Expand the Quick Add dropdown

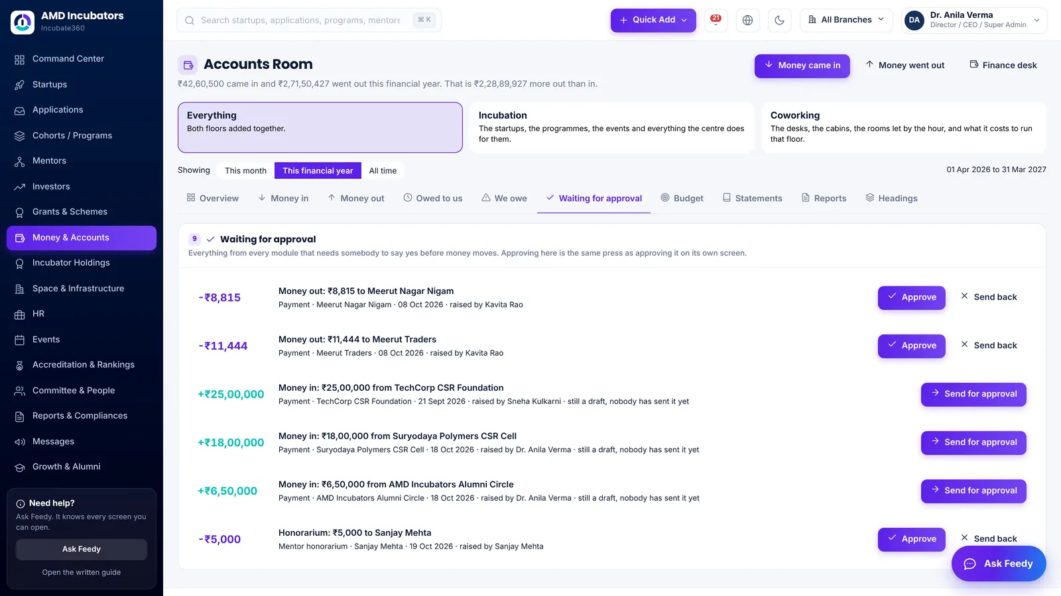pyautogui.click(x=653, y=20)
